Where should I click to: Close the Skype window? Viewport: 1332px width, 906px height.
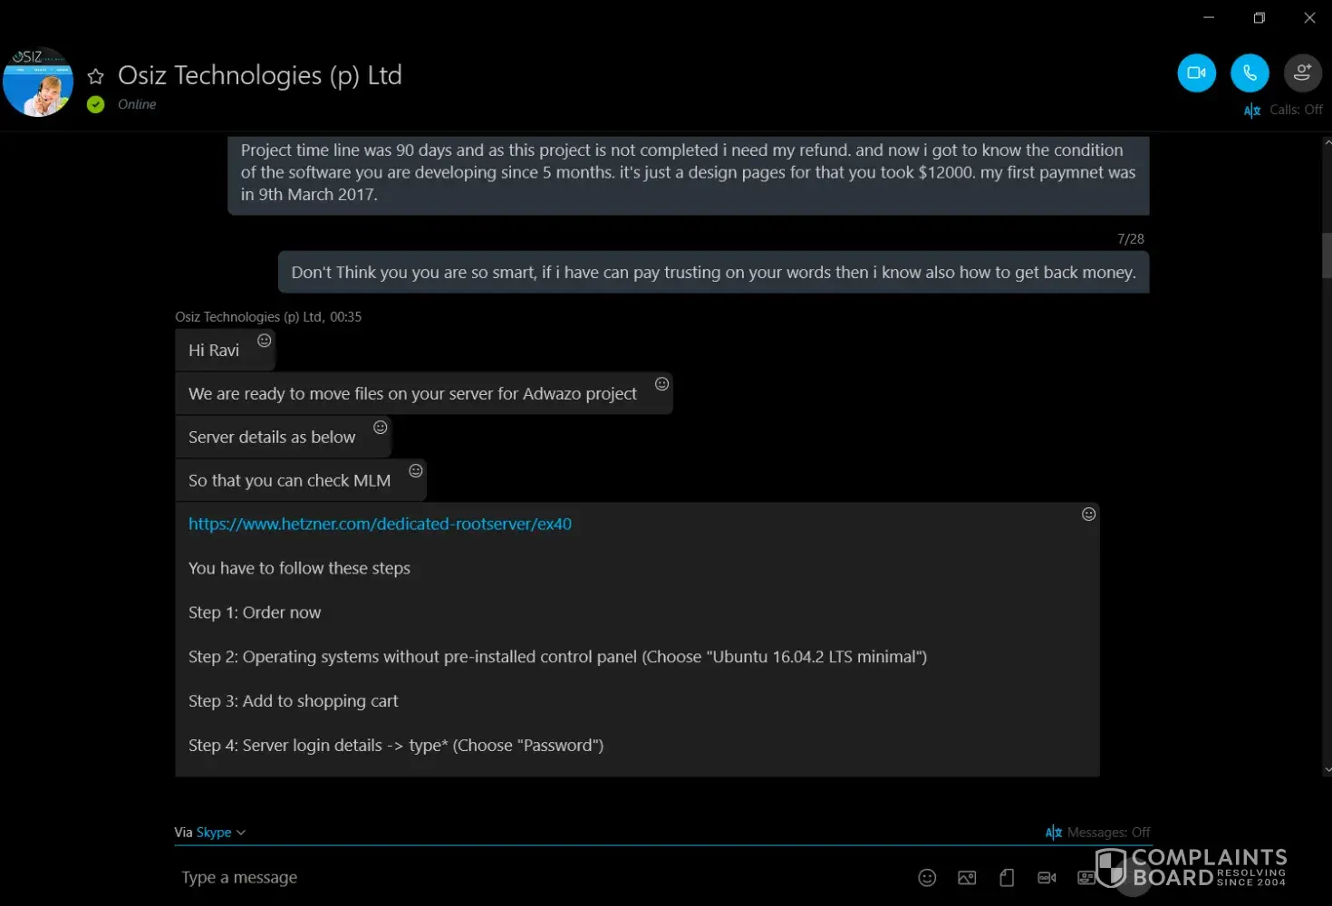[1309, 17]
